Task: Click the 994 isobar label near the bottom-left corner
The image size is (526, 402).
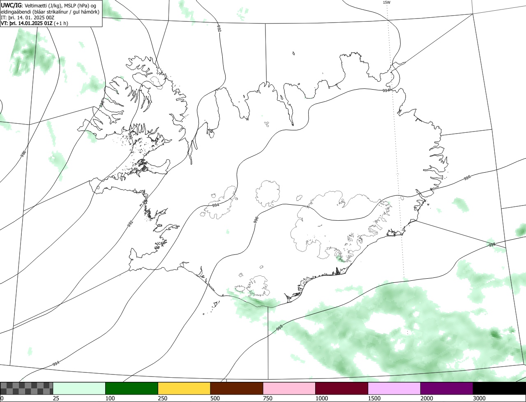Action: pyautogui.click(x=56, y=364)
